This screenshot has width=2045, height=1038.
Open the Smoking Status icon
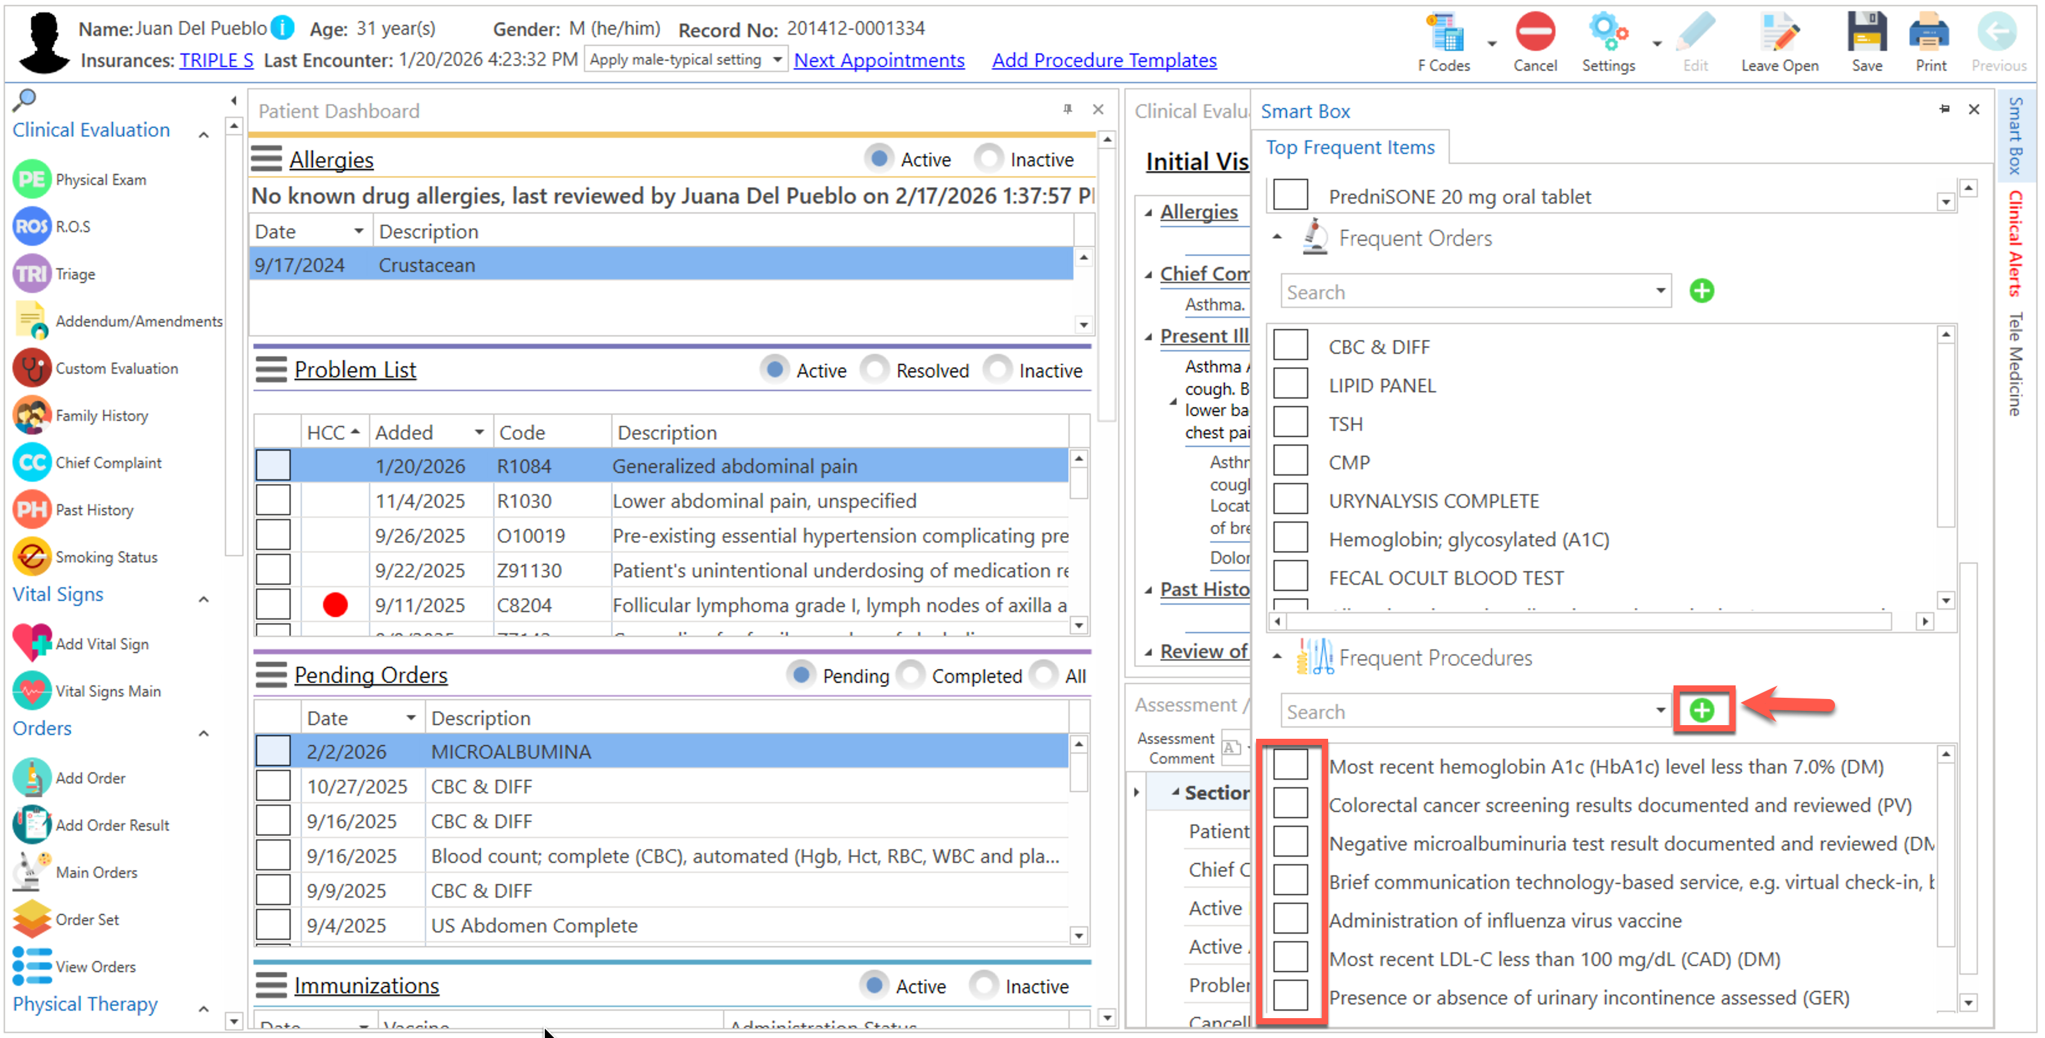pyautogui.click(x=32, y=557)
